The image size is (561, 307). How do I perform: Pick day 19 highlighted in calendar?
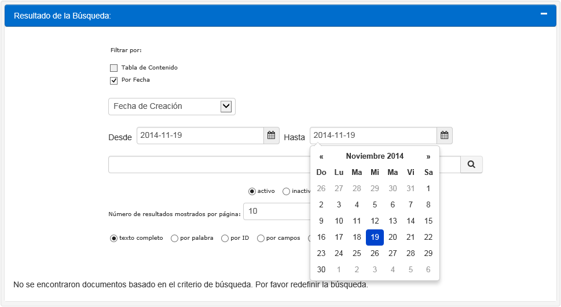click(375, 237)
